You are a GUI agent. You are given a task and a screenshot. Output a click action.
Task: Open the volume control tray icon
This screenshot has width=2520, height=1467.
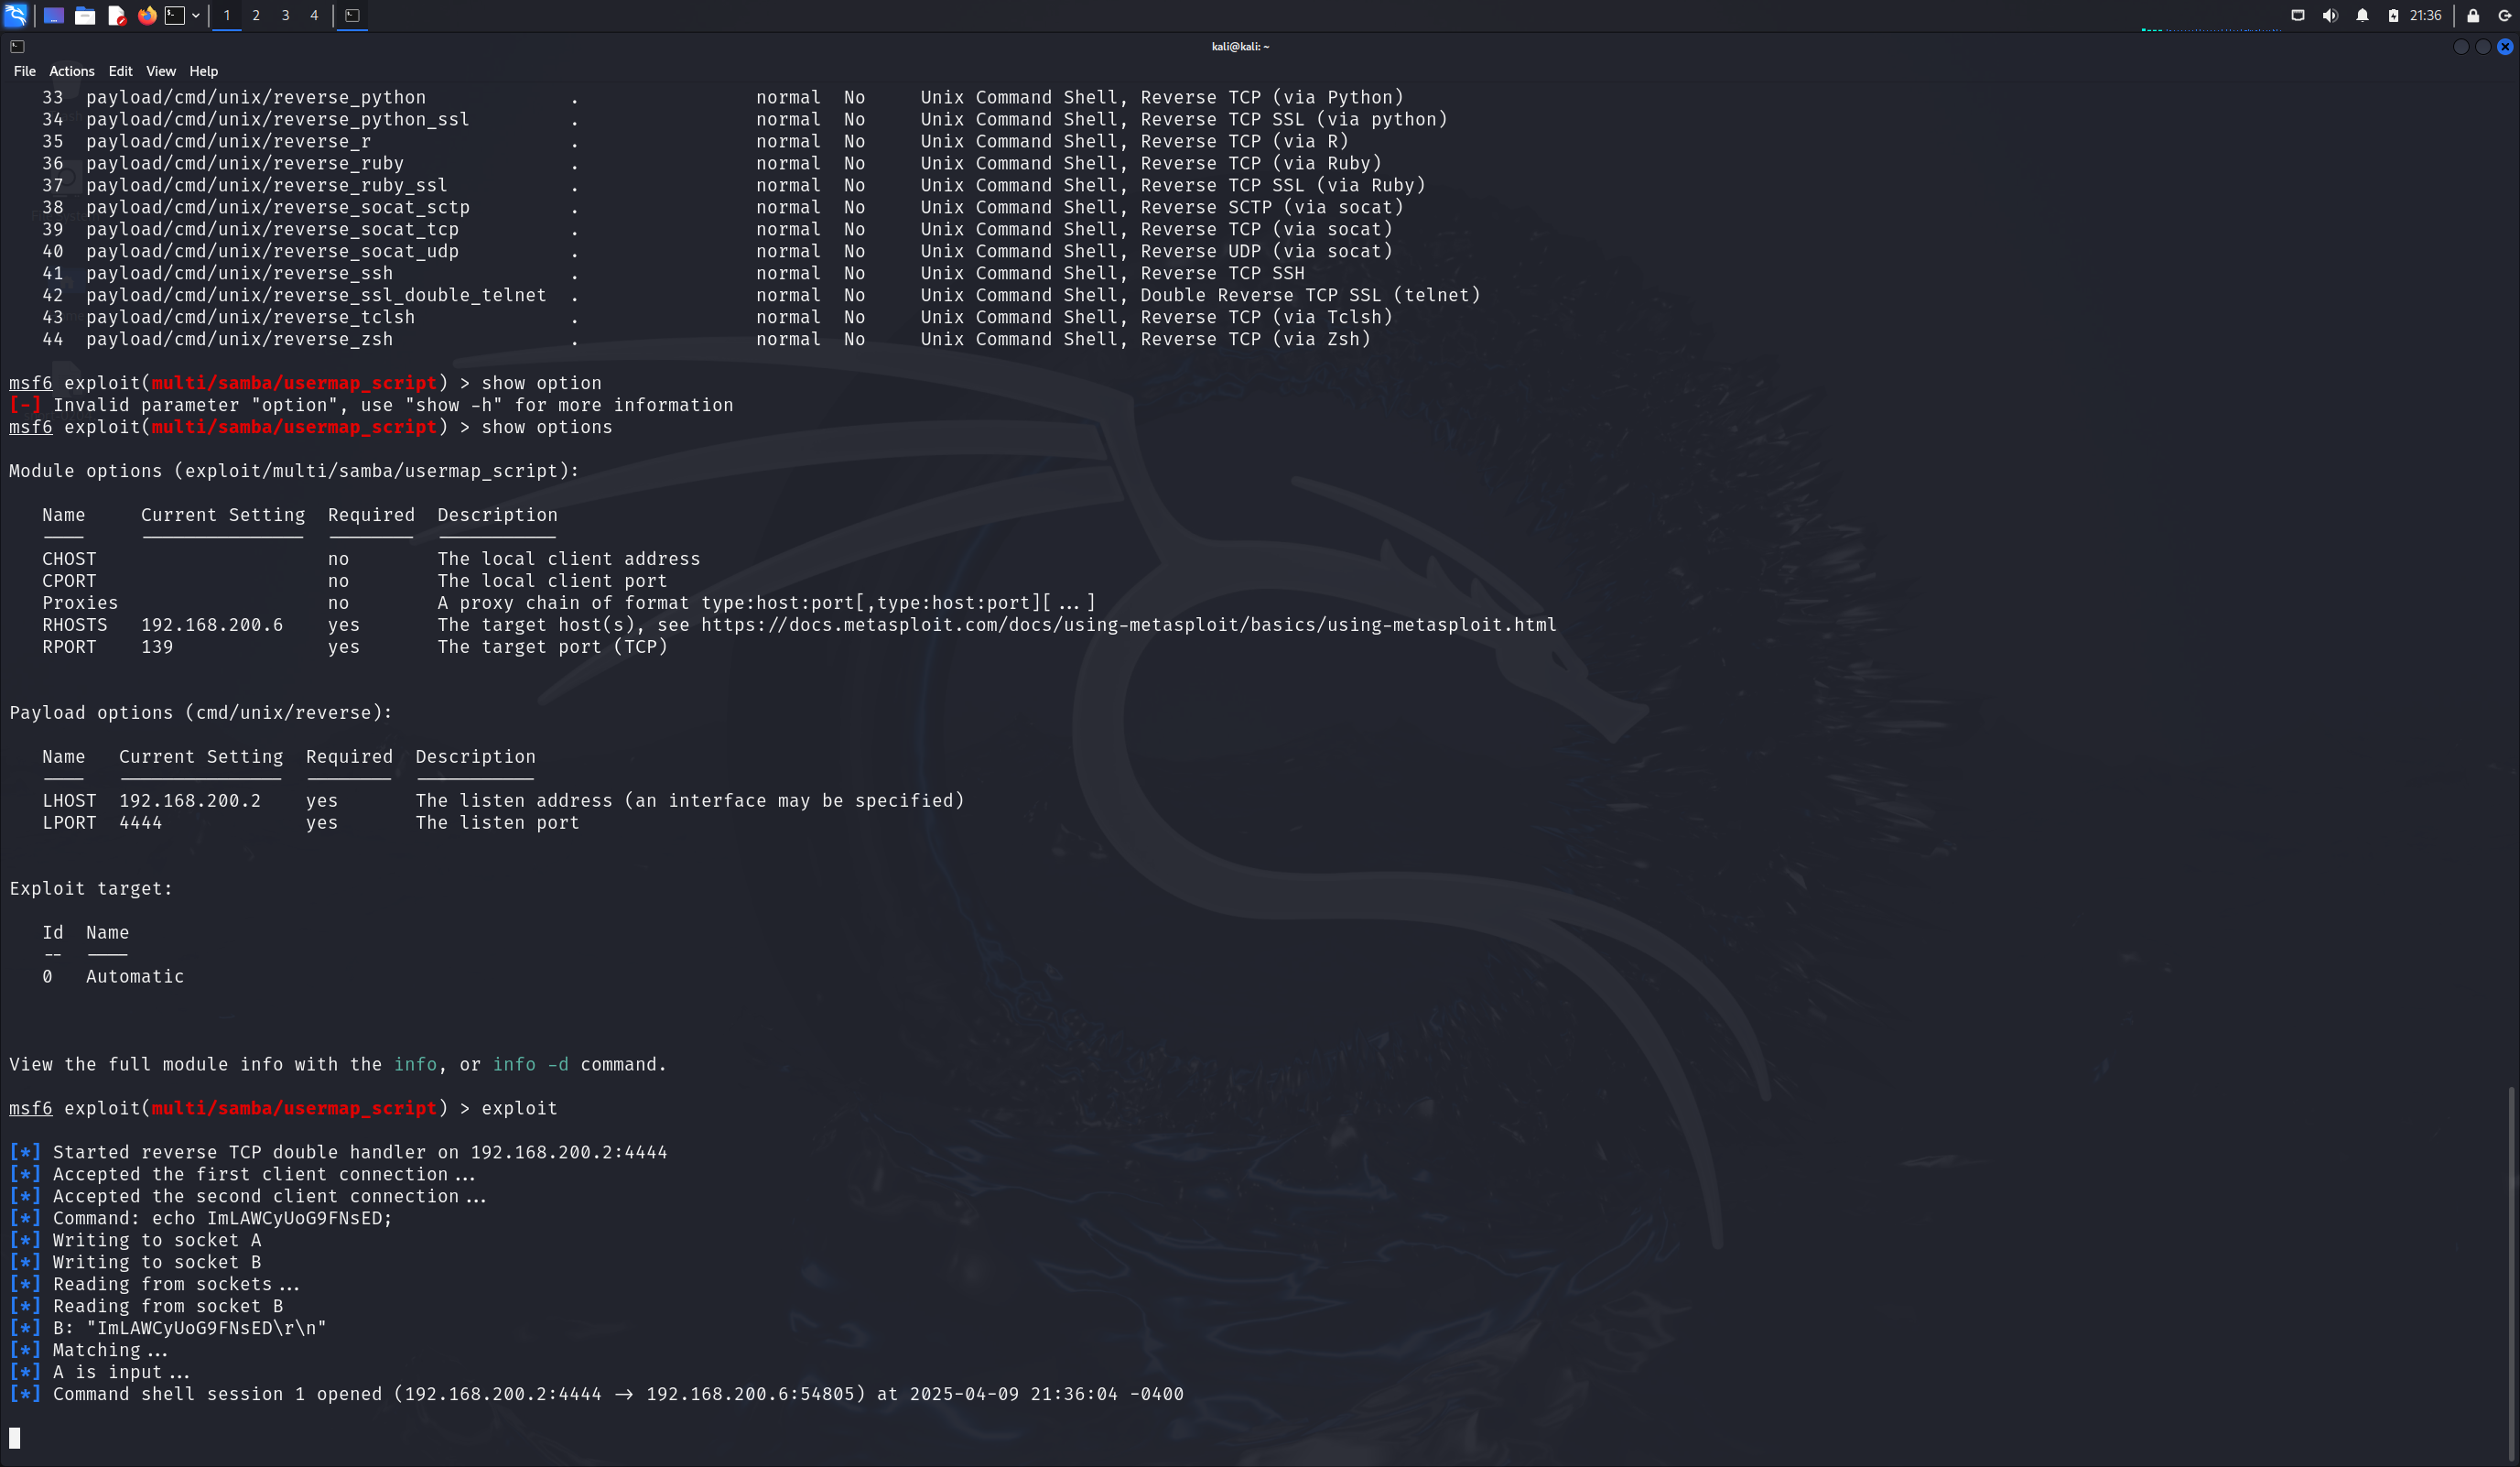[x=2330, y=15]
